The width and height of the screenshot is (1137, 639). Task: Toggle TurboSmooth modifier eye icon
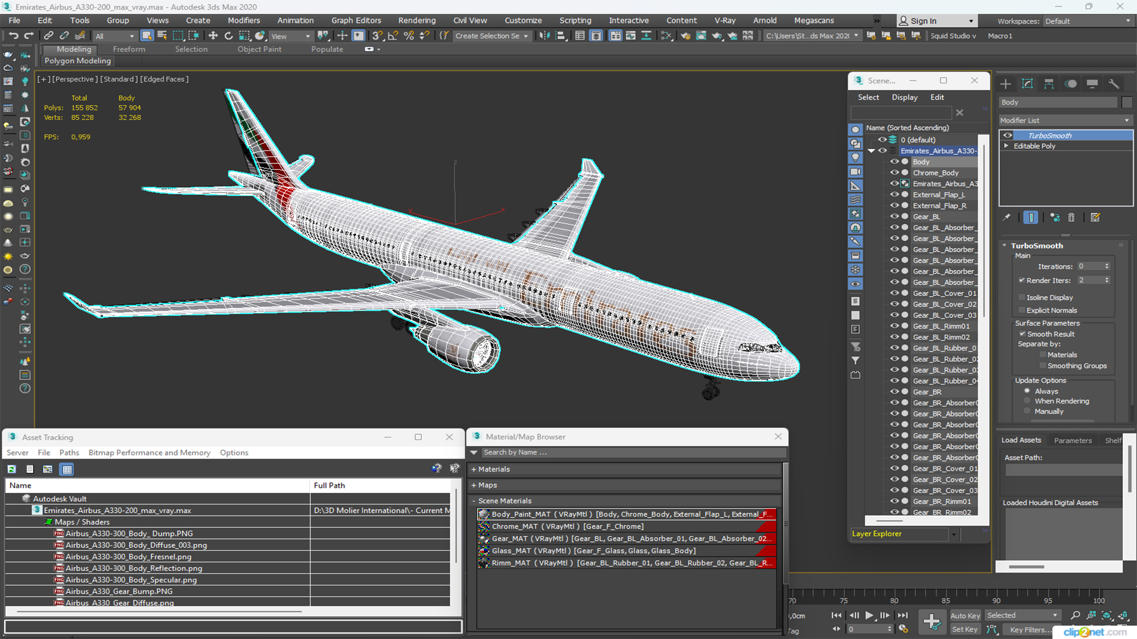(1007, 135)
